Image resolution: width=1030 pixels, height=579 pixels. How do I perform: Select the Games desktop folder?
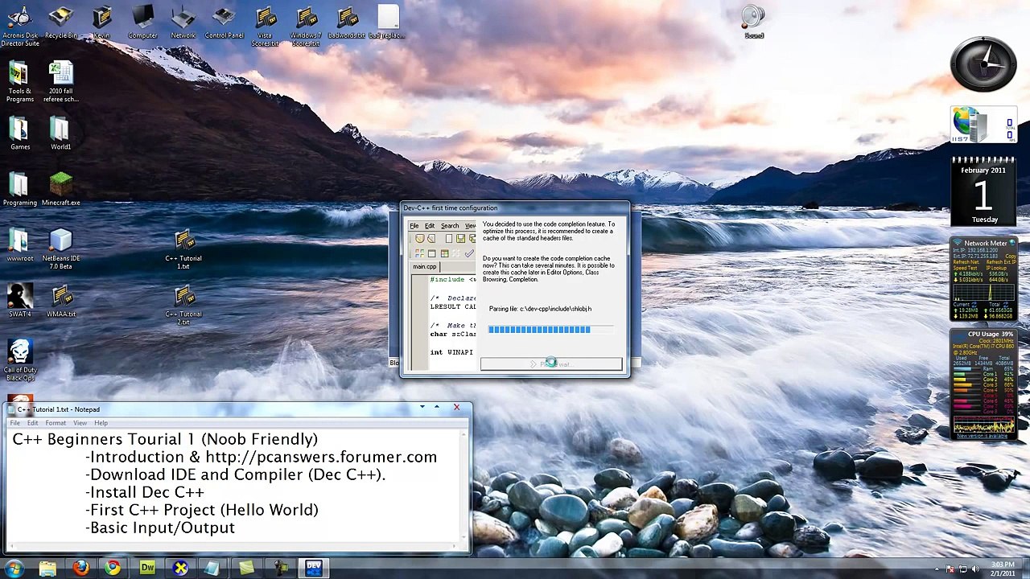click(20, 133)
